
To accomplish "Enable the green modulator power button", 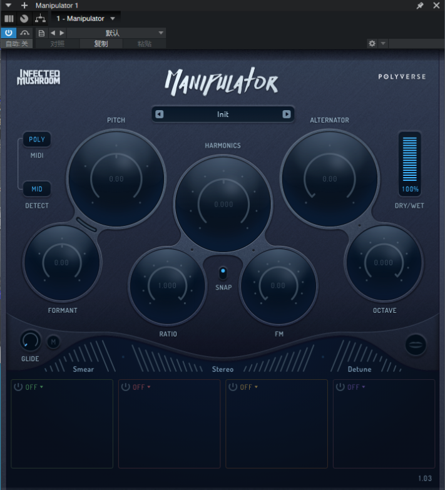I will (18, 387).
